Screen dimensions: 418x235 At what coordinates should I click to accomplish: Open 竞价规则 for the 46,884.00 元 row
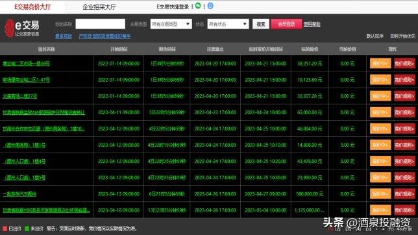404,129
